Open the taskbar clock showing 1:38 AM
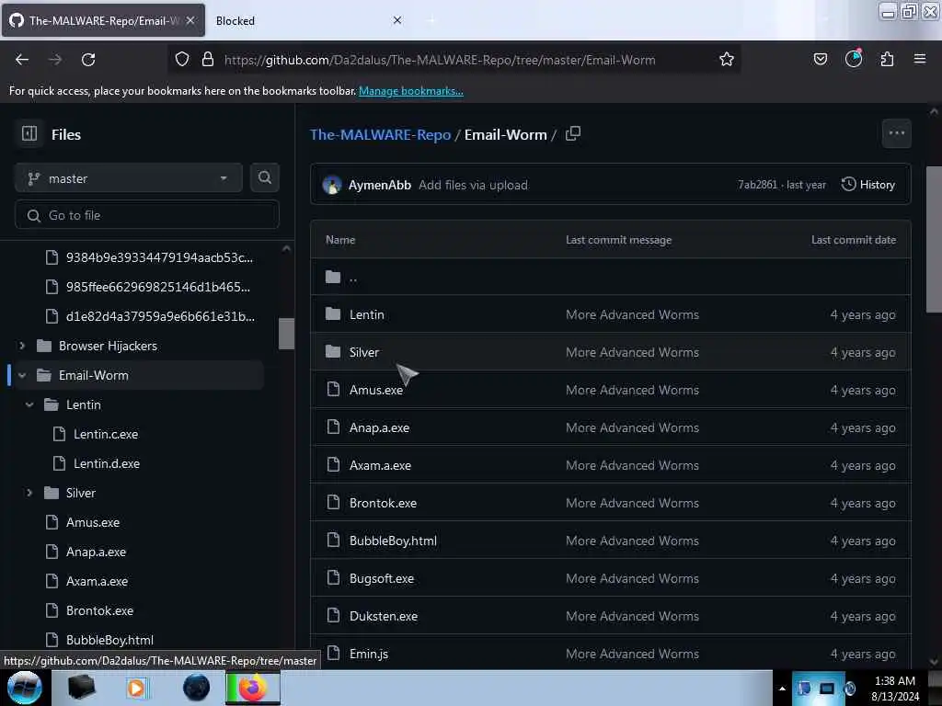Screen dimensions: 942x706 pyautogui.click(x=894, y=688)
